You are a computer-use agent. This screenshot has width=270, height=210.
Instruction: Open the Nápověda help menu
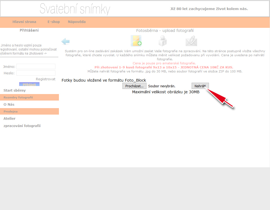(77, 22)
